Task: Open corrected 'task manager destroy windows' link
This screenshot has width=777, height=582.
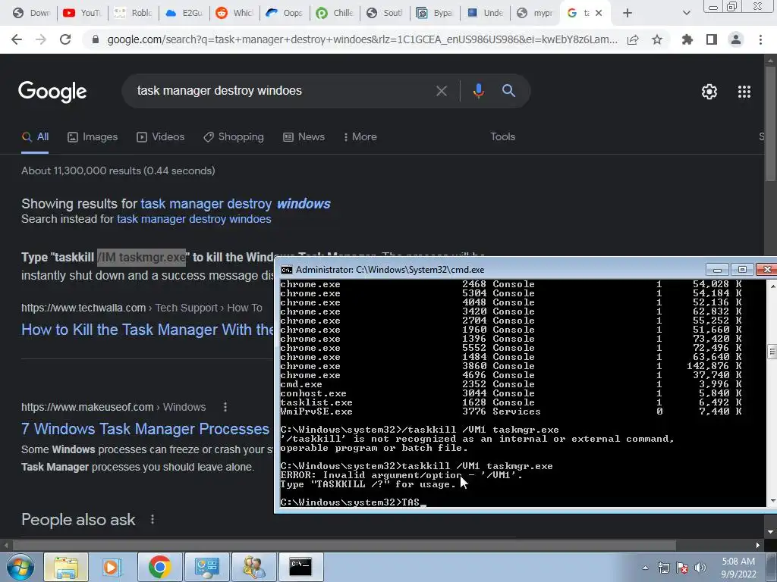Action: (235, 204)
